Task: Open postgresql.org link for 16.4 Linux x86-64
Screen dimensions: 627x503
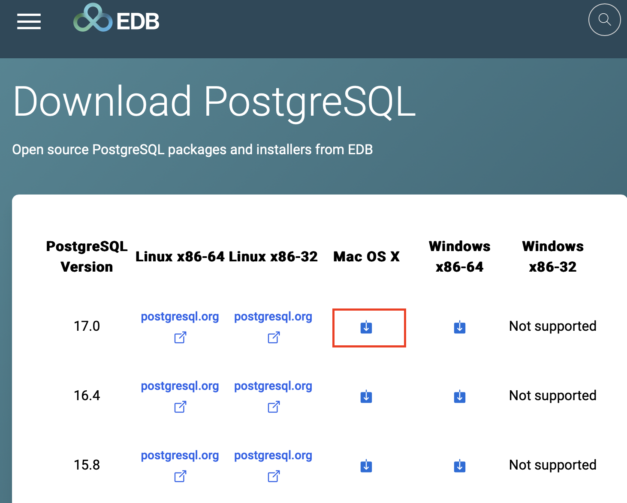Action: [x=180, y=386]
